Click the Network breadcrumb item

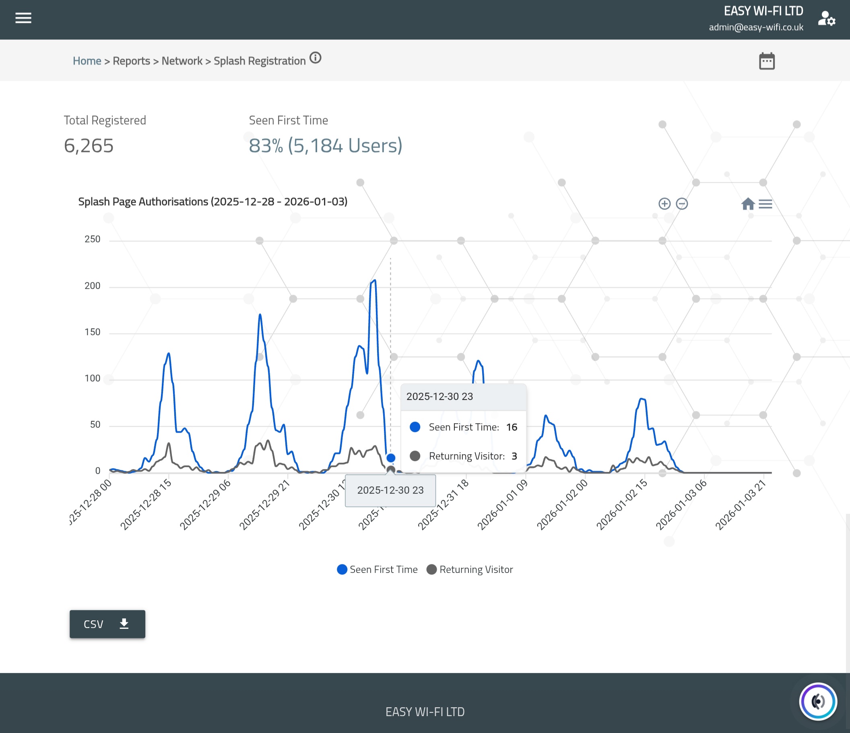pos(182,61)
